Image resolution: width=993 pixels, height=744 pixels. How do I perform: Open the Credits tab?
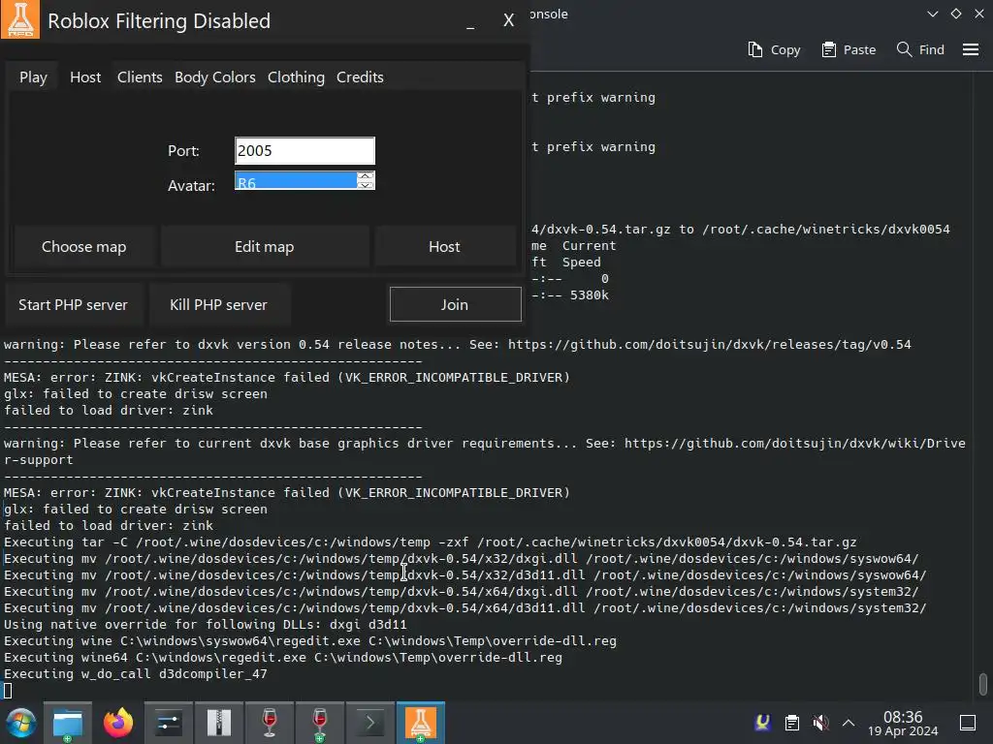[360, 77]
